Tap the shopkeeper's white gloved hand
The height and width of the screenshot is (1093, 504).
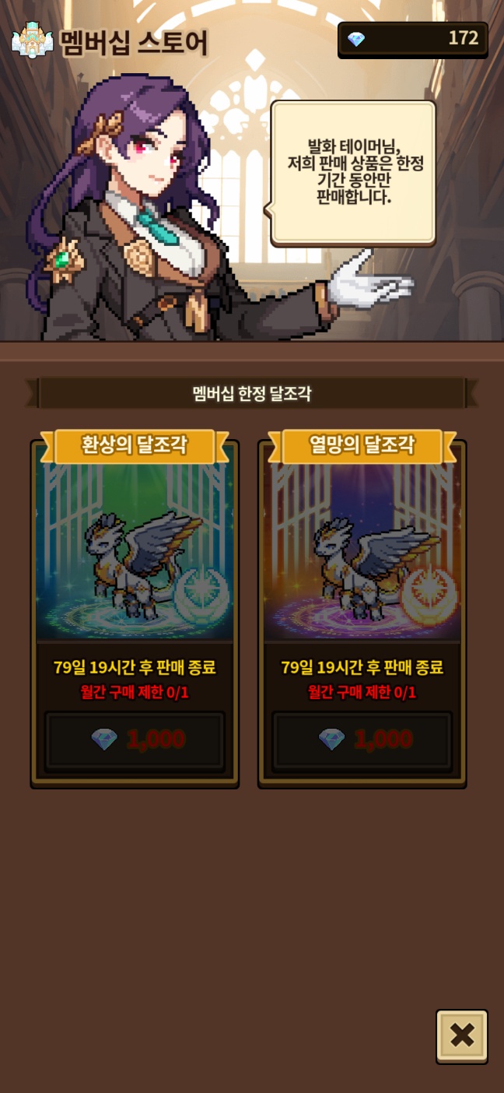(x=369, y=282)
